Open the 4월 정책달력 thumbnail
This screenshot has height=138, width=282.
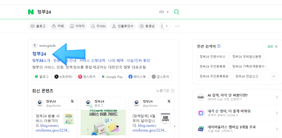tap(165, 119)
